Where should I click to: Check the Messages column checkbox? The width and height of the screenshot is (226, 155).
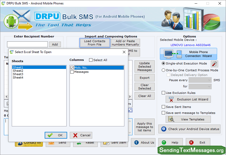coord(72,72)
